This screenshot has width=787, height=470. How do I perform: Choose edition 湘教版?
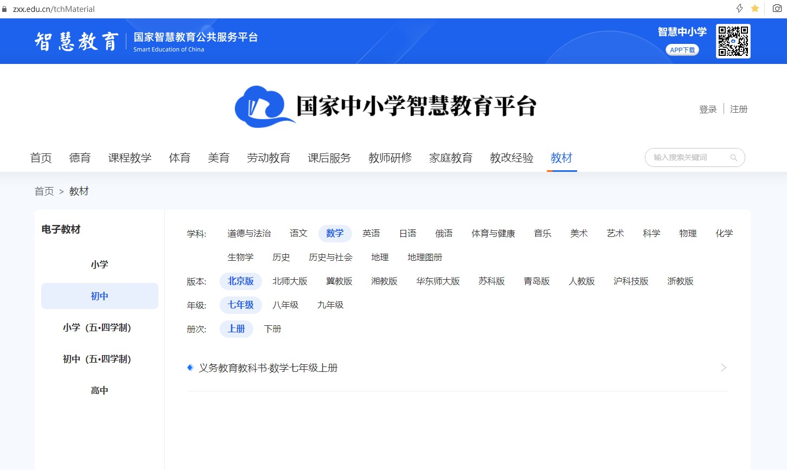click(385, 281)
